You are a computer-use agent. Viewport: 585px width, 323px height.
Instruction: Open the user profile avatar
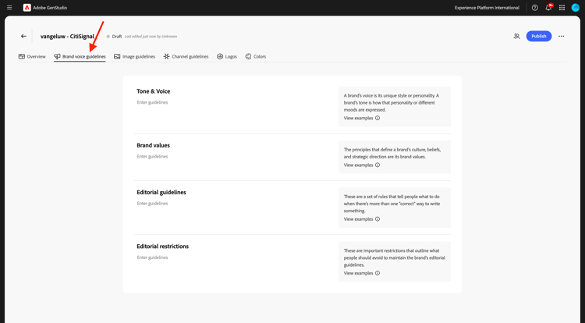point(576,8)
